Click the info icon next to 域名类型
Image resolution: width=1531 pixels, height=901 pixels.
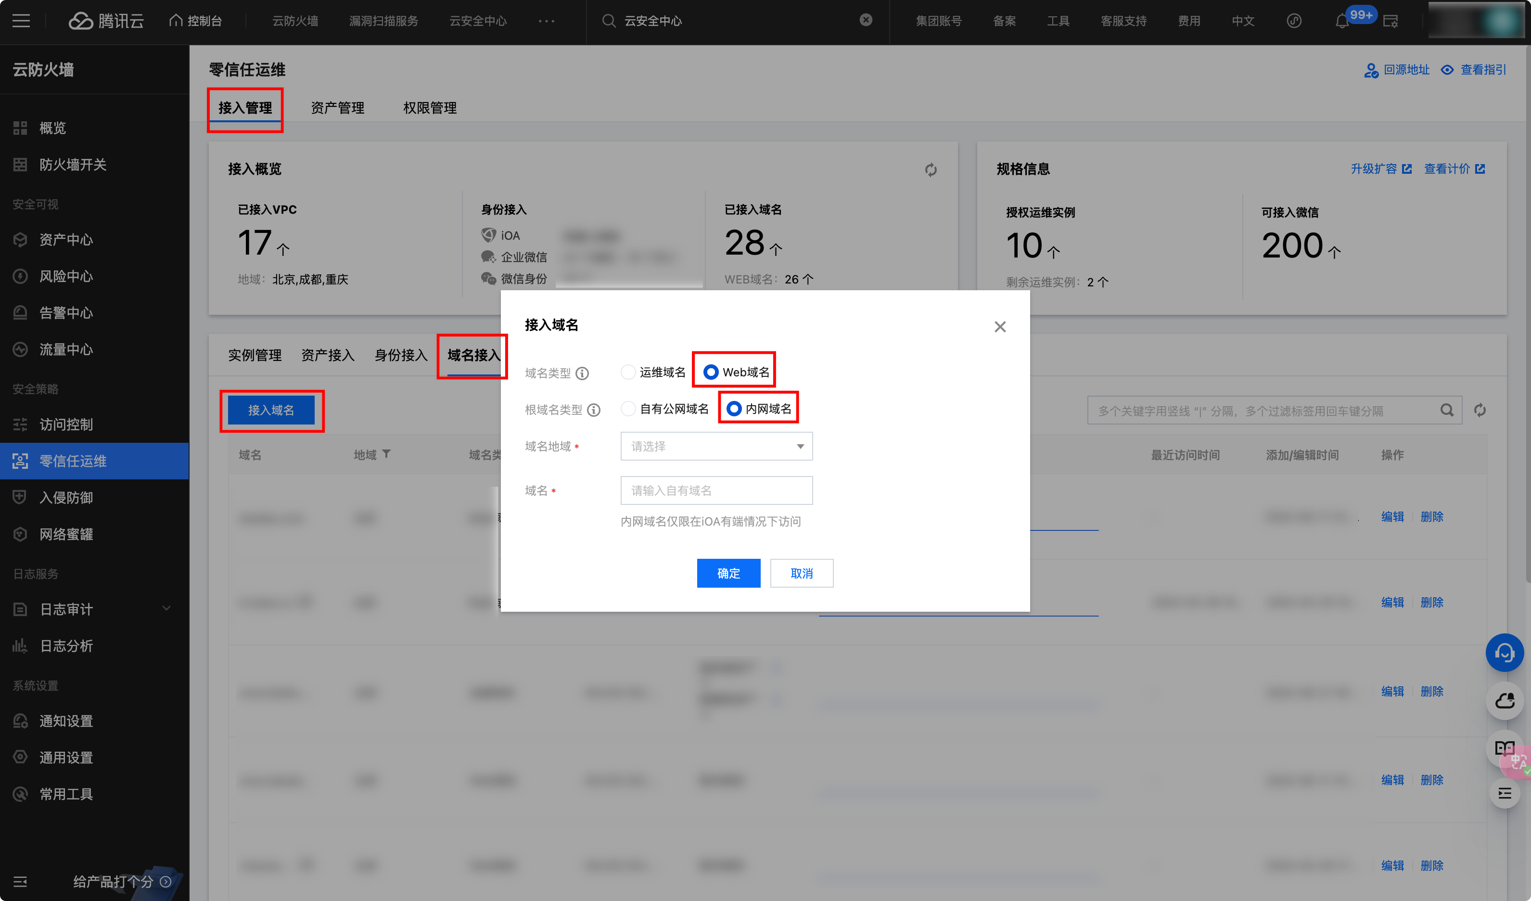click(582, 373)
